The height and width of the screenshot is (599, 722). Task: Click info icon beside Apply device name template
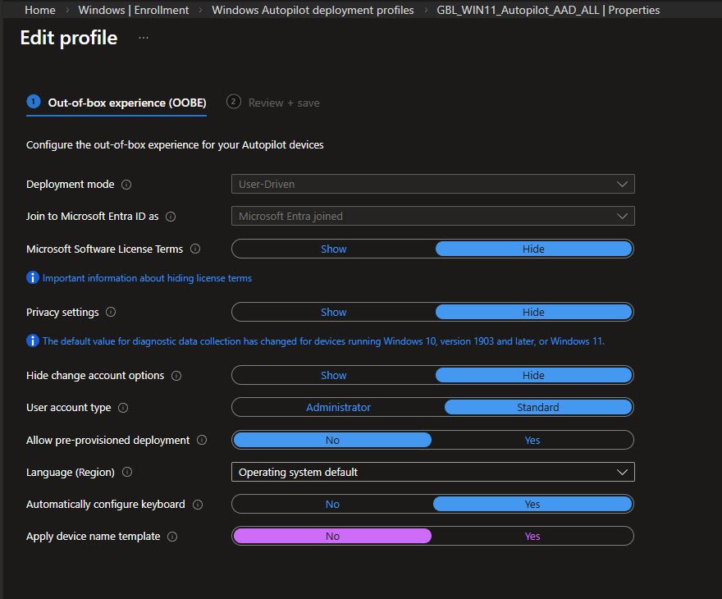(x=172, y=537)
